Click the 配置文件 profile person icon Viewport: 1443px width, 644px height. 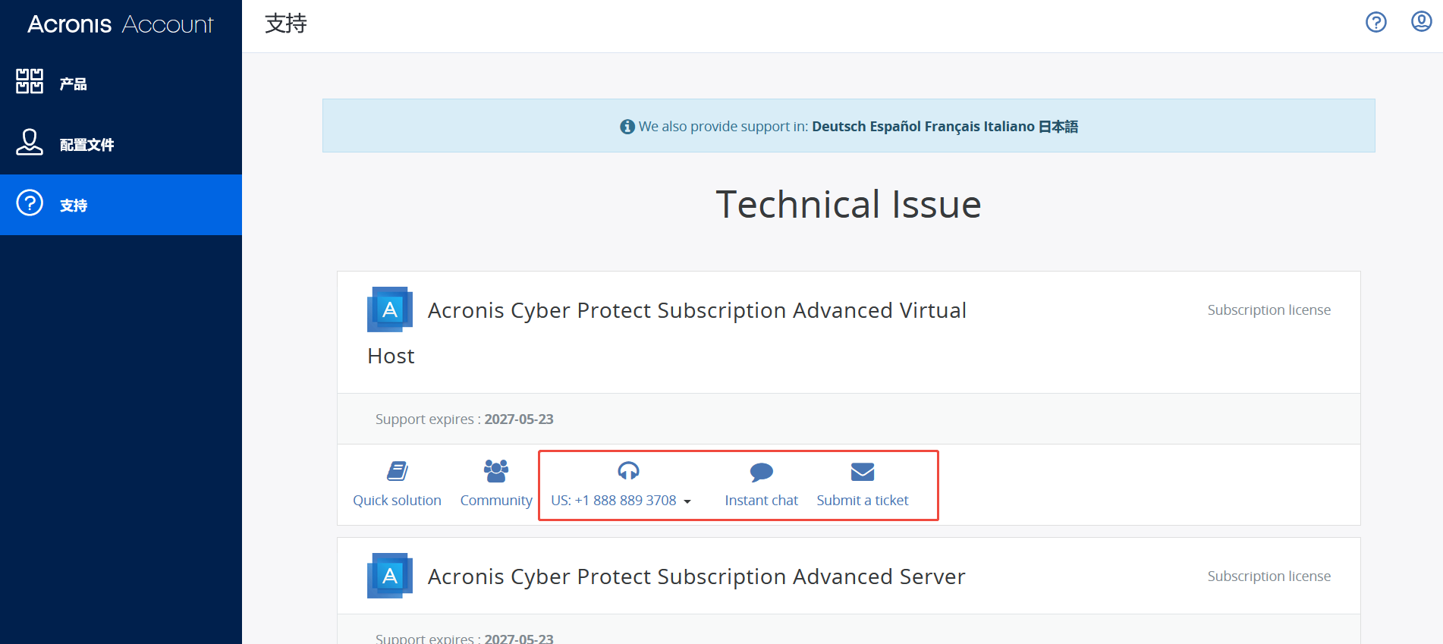click(30, 142)
